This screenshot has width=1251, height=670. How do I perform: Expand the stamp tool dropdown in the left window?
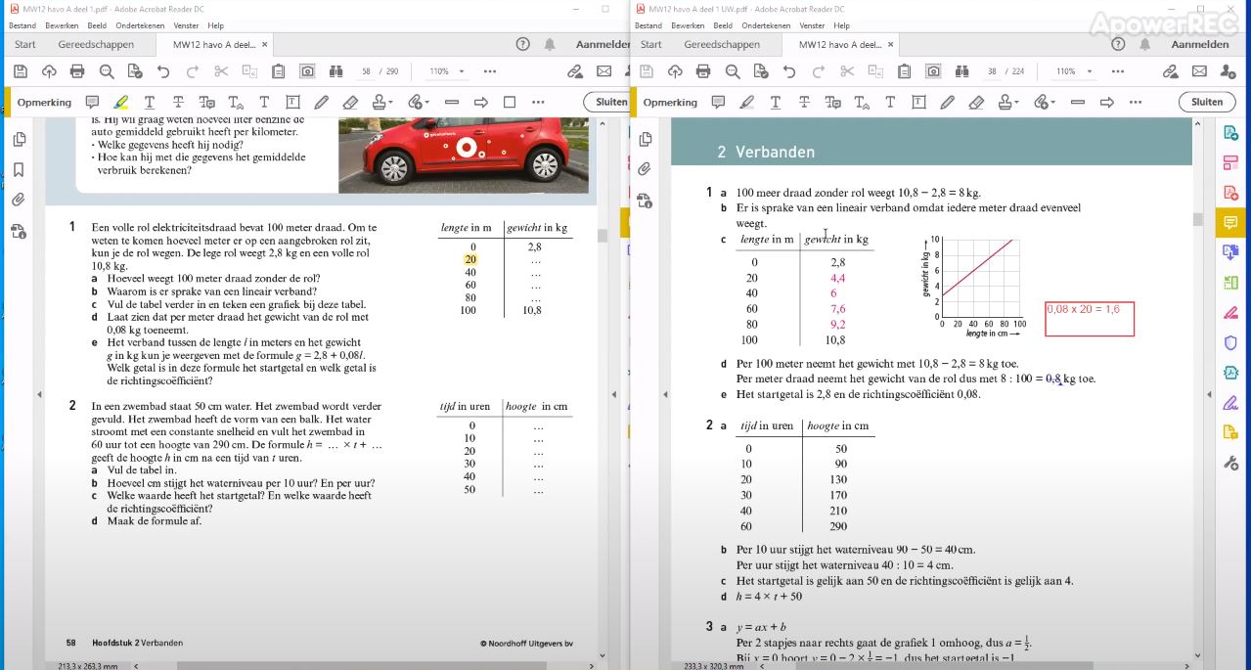389,102
